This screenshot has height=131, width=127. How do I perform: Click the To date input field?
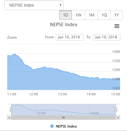[107, 37]
